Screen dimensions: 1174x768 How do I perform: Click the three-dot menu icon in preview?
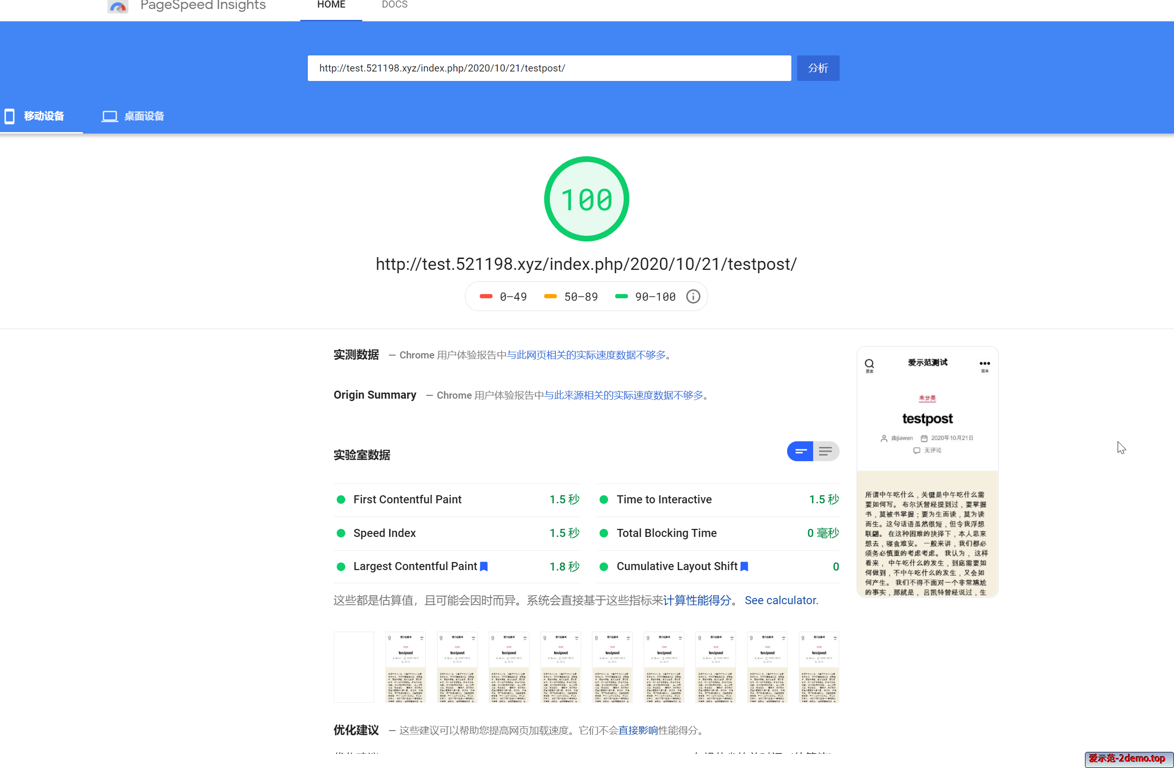pos(984,364)
